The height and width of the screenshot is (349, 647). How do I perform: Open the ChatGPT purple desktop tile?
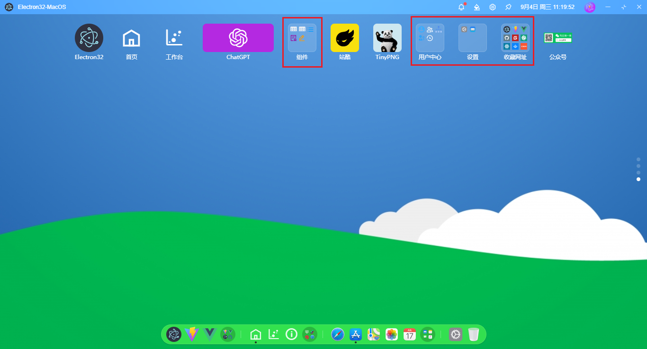[238, 38]
